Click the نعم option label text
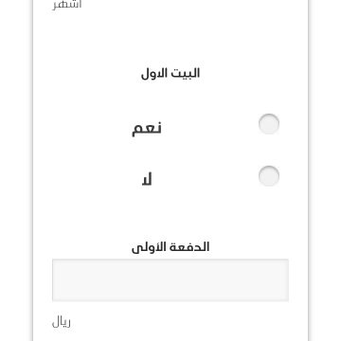Image resolution: width=341 pixels, height=341 pixels. click(147, 129)
